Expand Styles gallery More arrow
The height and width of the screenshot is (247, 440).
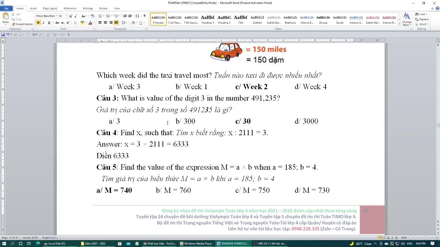coord(399,24)
